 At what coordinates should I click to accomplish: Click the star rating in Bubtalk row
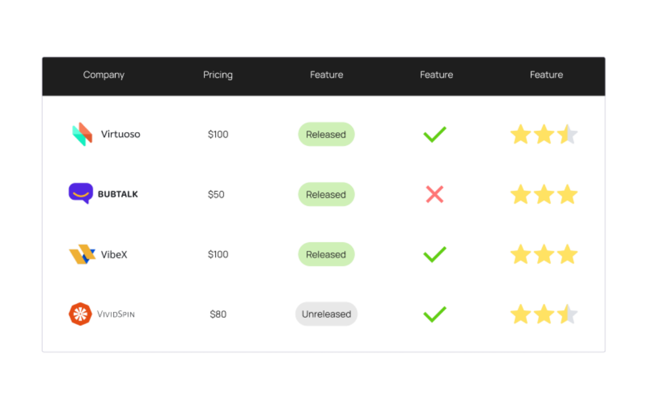click(544, 194)
